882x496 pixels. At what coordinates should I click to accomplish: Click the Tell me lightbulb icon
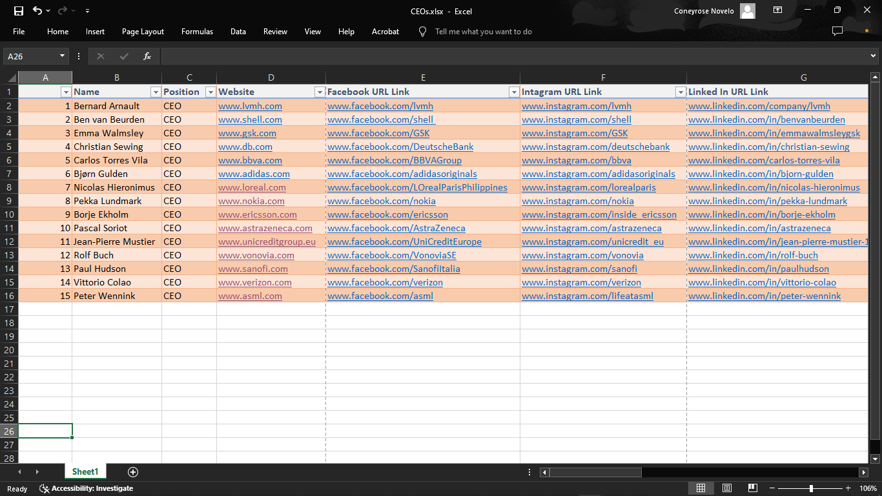coord(423,32)
